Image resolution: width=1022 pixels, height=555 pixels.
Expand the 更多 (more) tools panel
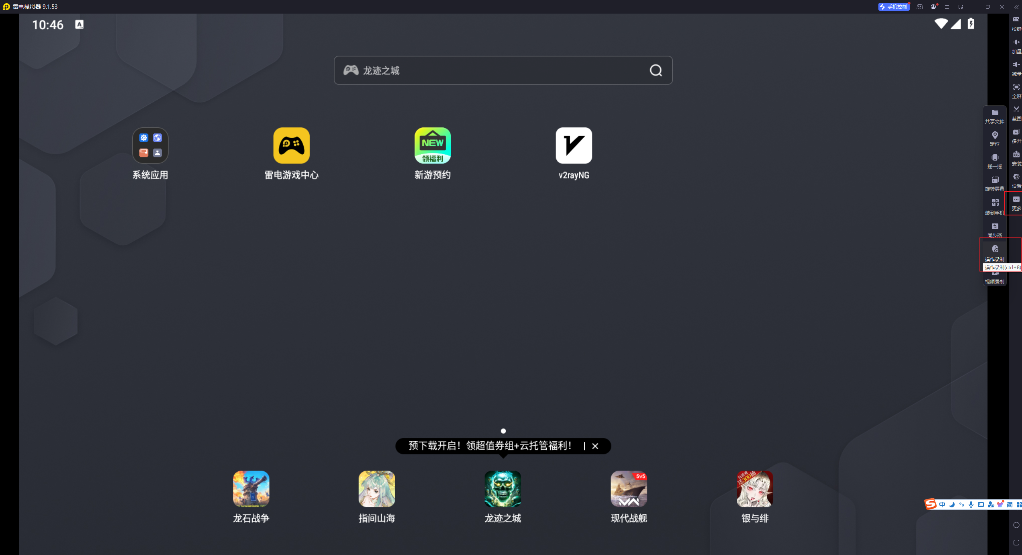pos(1016,203)
